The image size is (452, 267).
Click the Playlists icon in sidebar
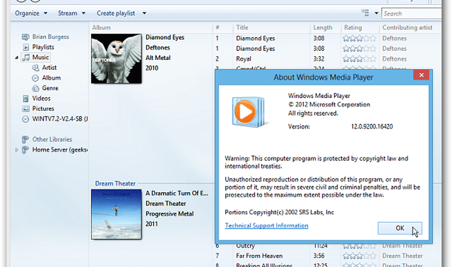[x=25, y=47]
